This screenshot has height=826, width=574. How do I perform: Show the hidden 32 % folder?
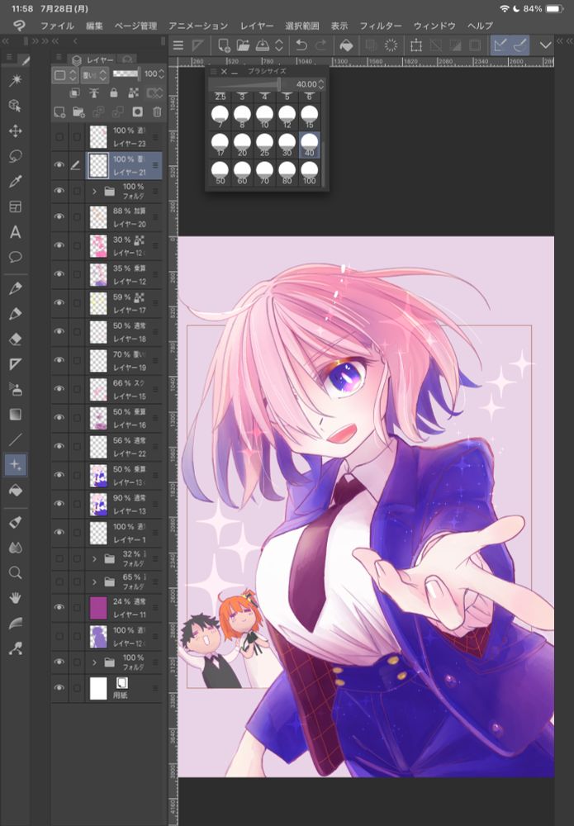click(x=59, y=558)
